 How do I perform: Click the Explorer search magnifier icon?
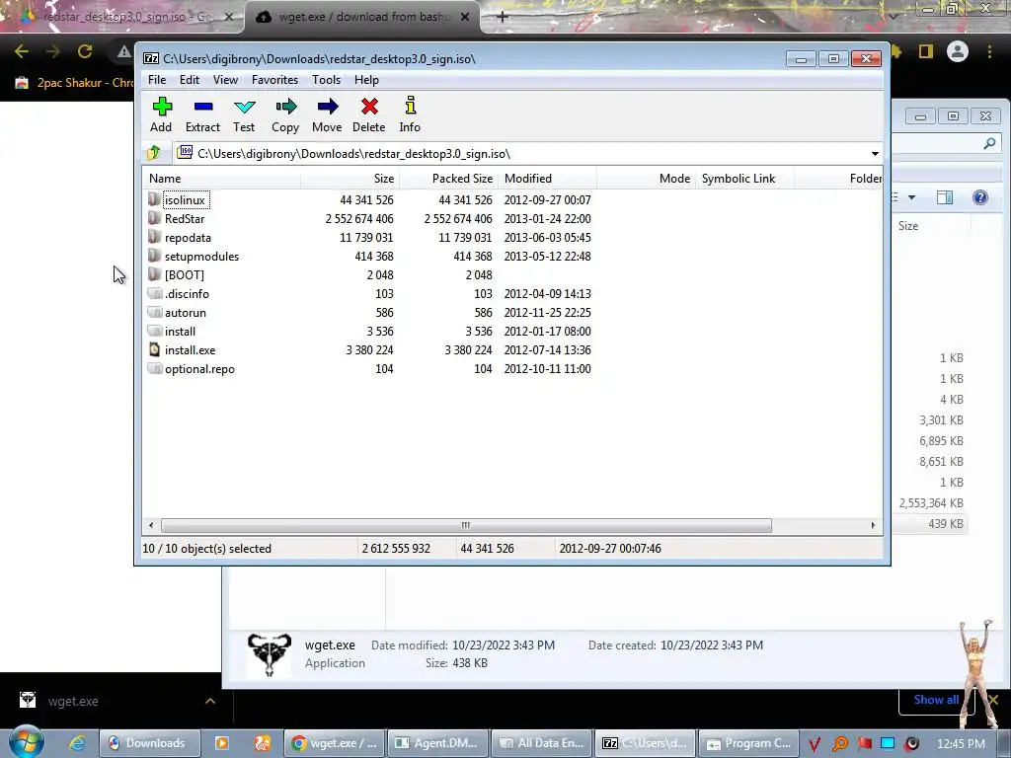coord(989,143)
